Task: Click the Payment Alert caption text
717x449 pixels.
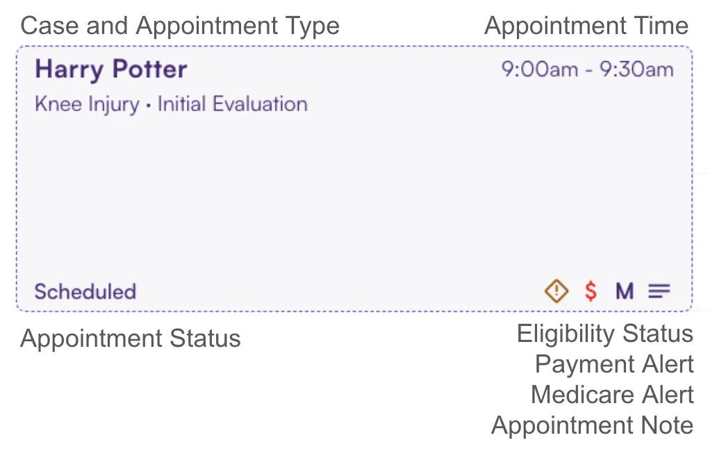Action: pos(614,364)
